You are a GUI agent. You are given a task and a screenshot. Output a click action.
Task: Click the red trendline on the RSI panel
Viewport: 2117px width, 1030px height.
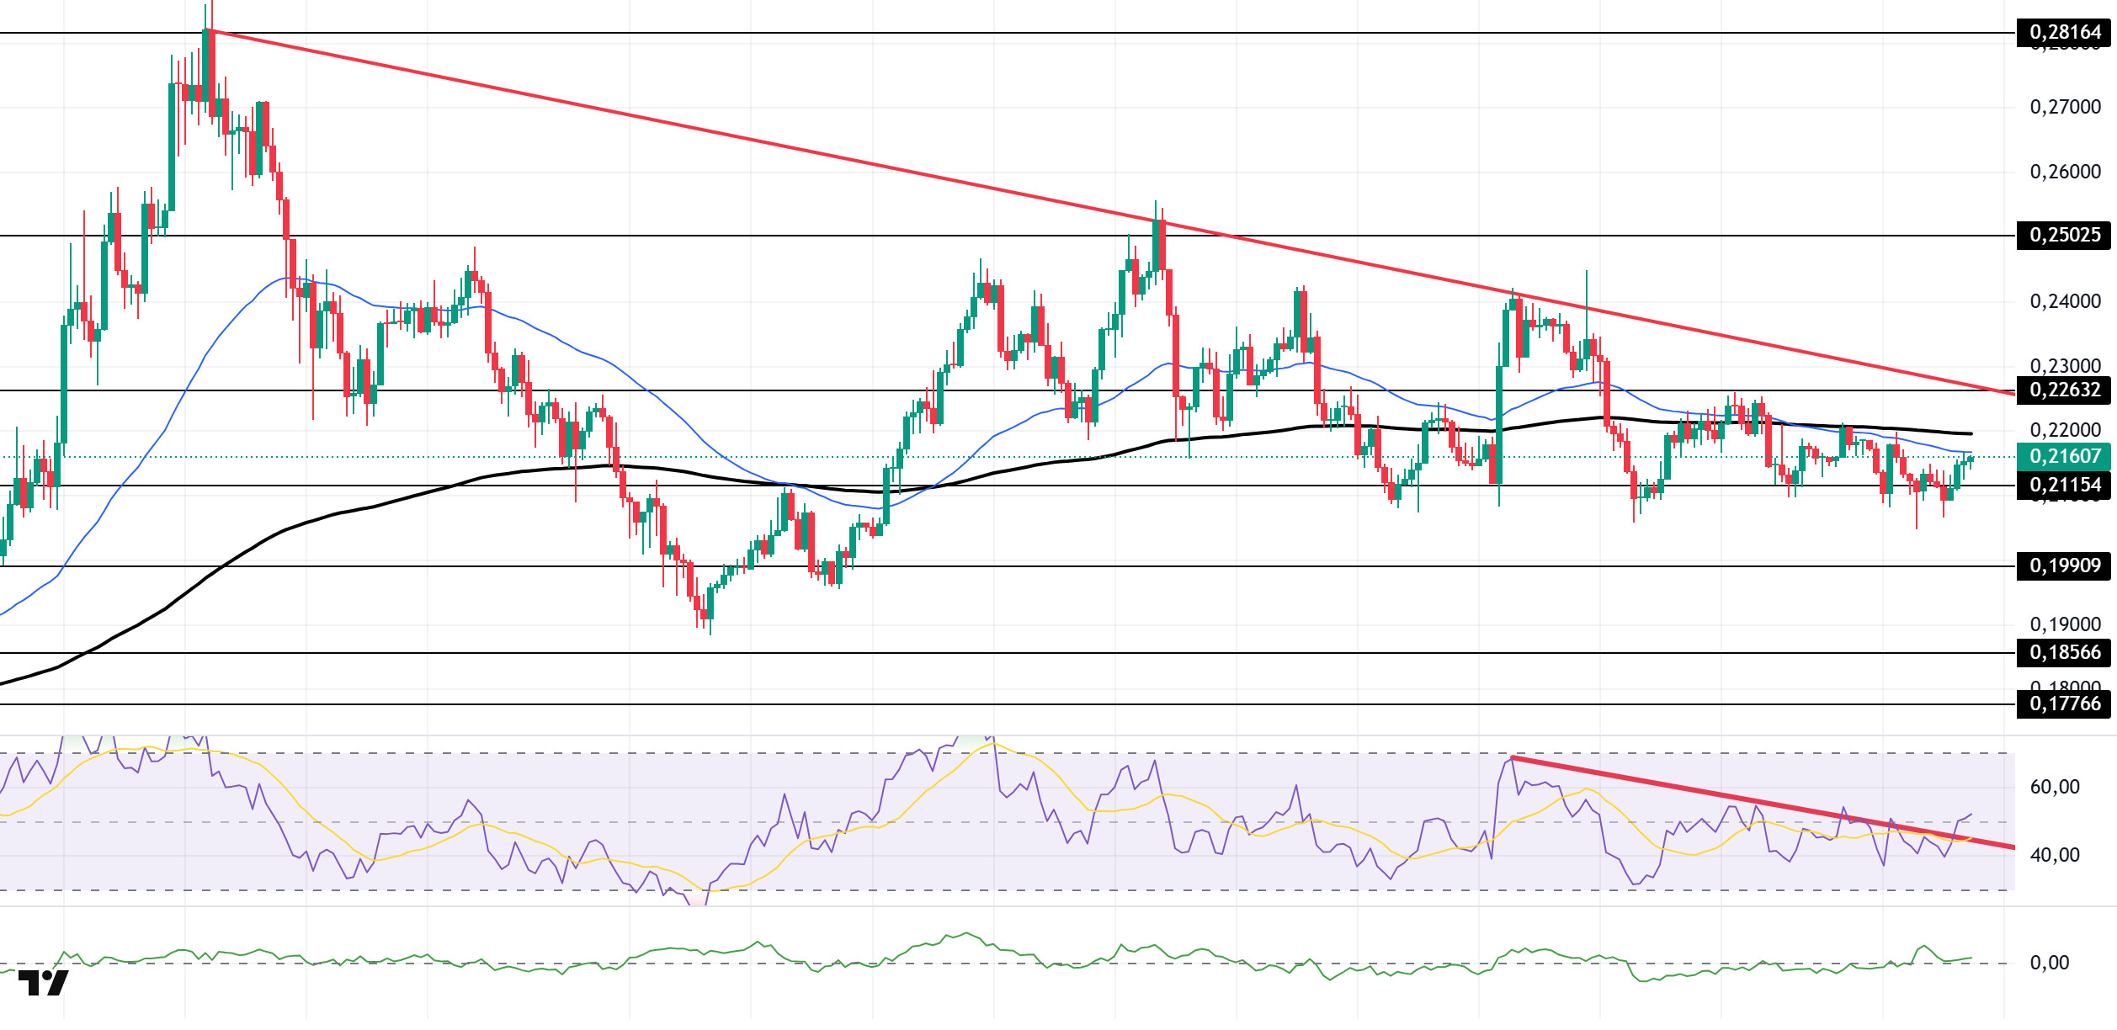[x=1763, y=804]
